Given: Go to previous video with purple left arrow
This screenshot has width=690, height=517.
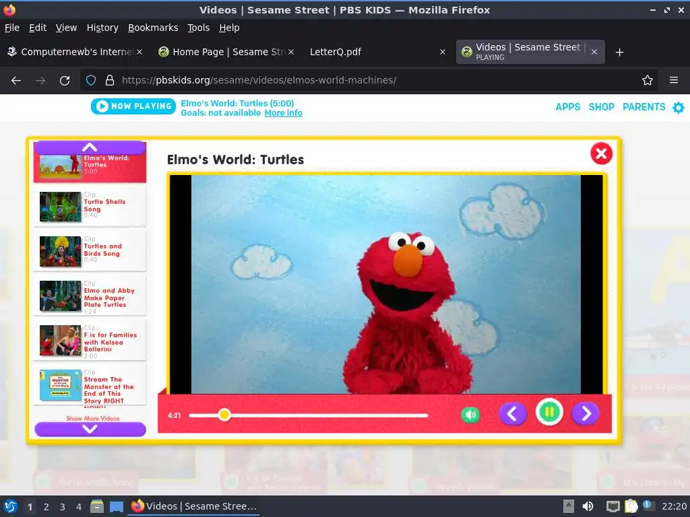Looking at the screenshot, I should (513, 414).
